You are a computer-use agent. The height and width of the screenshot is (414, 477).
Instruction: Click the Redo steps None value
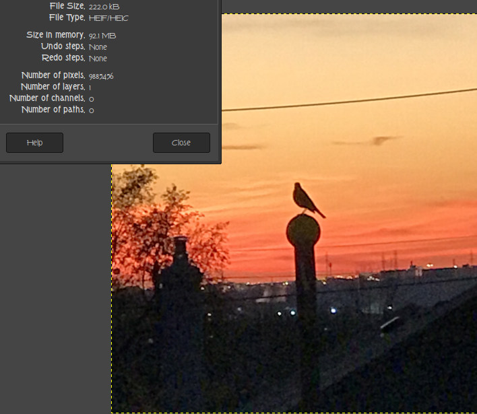(98, 59)
